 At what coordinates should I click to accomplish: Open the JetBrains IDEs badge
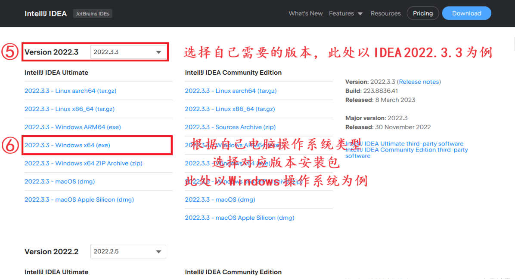click(93, 14)
